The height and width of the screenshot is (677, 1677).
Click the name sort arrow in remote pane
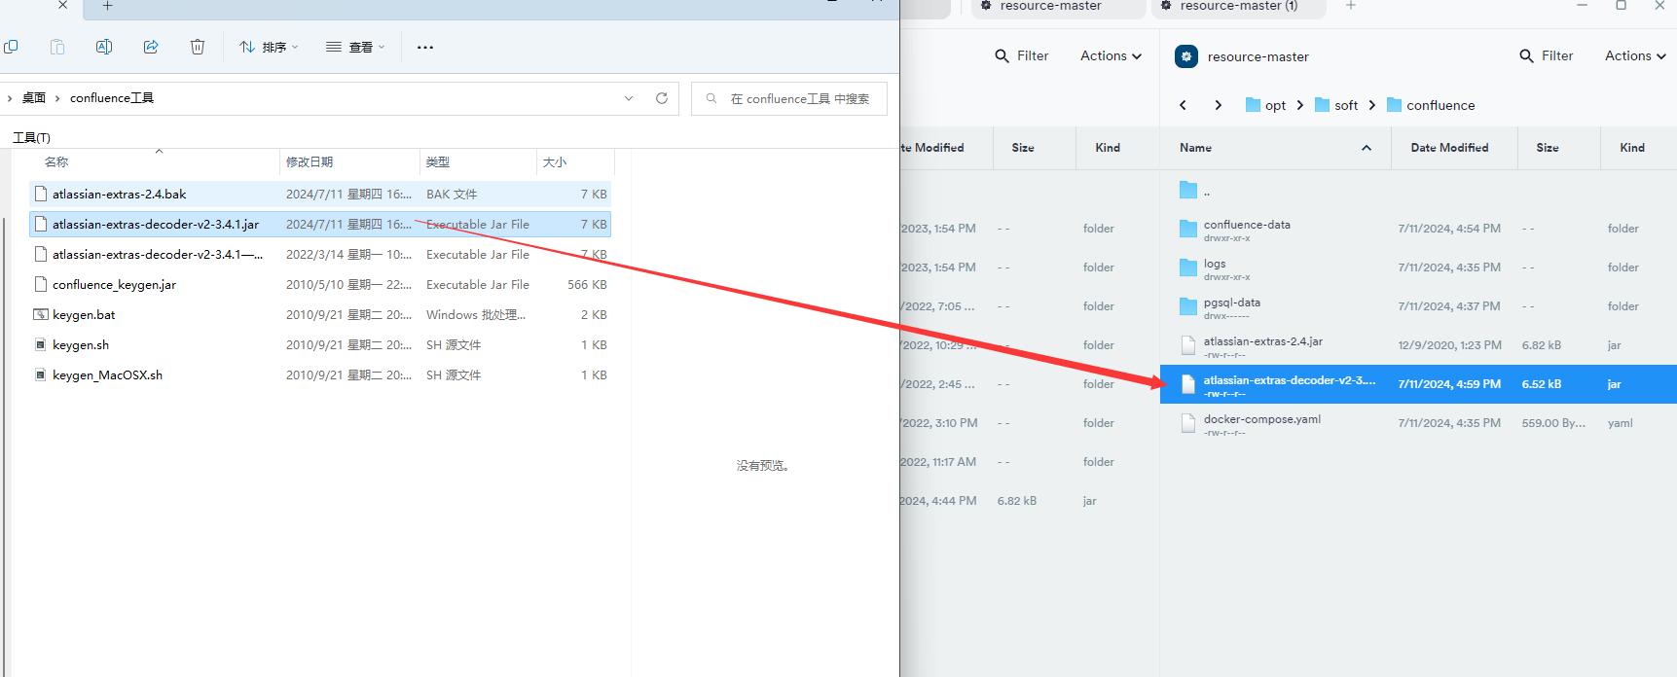point(1367,148)
